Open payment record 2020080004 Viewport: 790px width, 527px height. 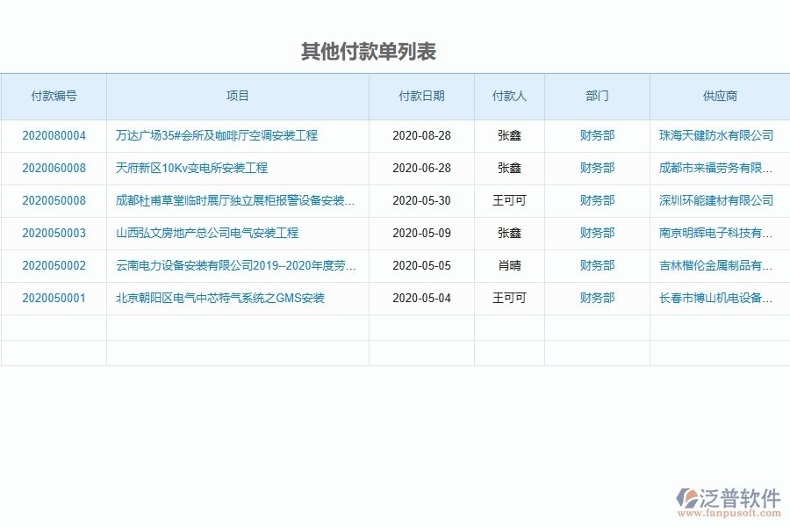(54, 134)
